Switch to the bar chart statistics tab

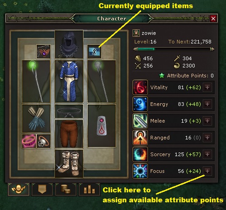89,189
